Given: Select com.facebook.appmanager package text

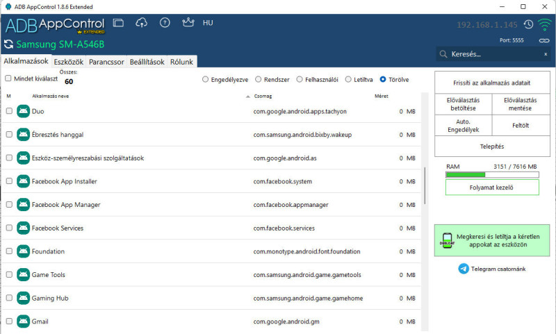Looking at the screenshot, I should (291, 205).
